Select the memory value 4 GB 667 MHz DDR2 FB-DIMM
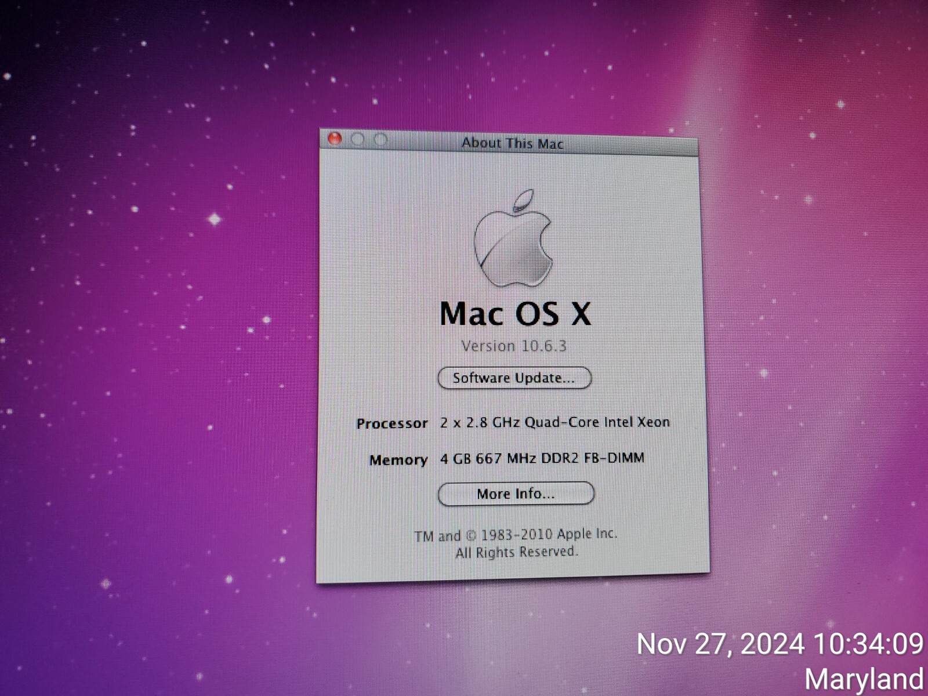 pyautogui.click(x=542, y=458)
